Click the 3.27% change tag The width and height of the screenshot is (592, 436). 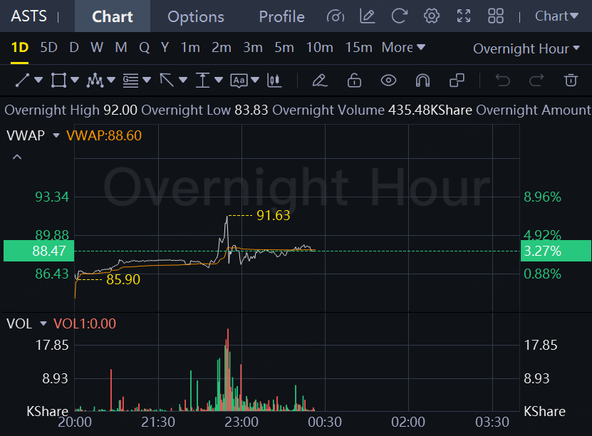[556, 251]
